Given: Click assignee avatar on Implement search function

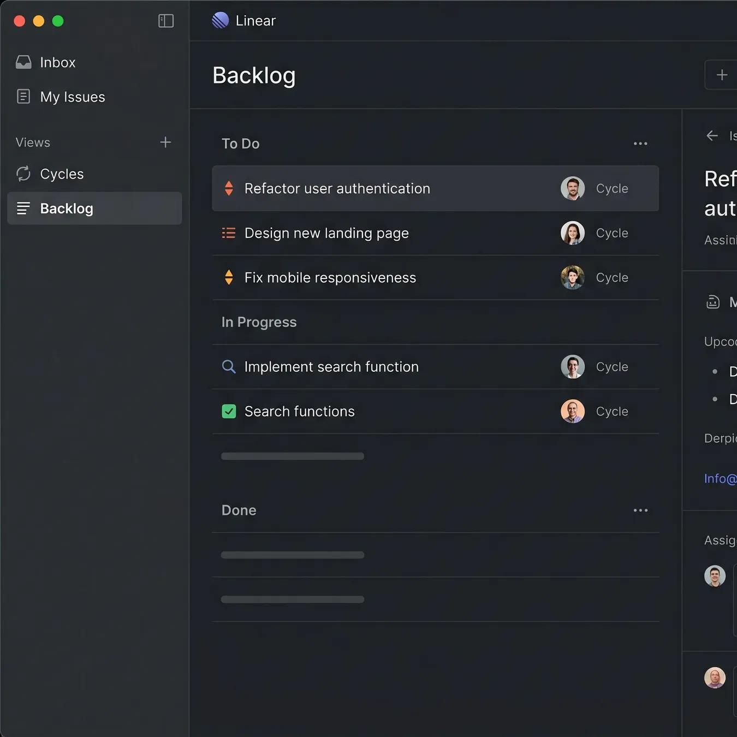Looking at the screenshot, I should pos(573,367).
